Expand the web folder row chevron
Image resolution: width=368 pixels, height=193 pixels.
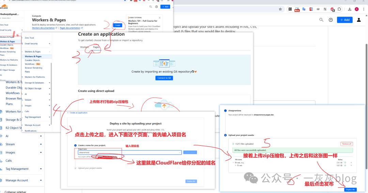[x=235, y=165]
